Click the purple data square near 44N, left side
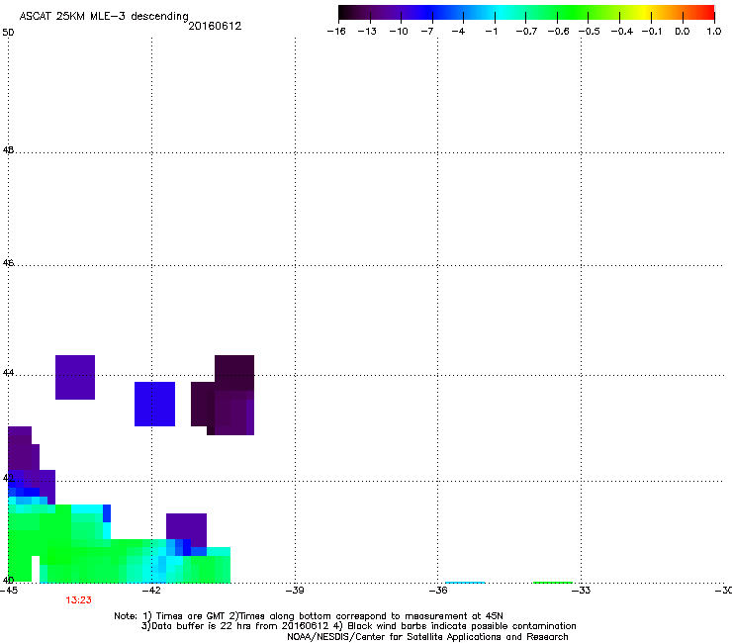This screenshot has height=643, width=732. tap(75, 377)
